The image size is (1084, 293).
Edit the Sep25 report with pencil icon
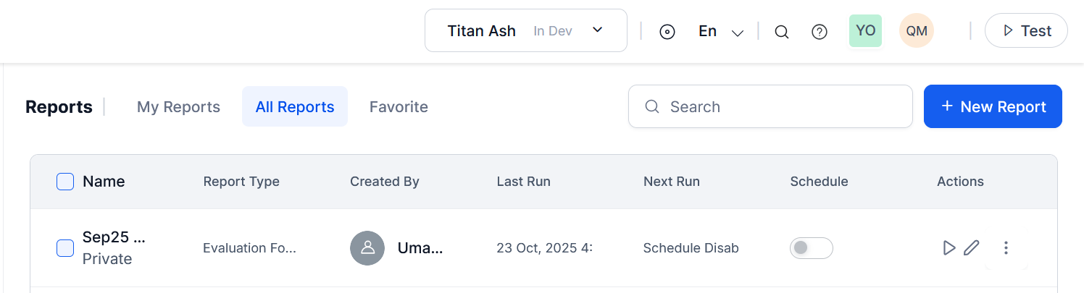(x=972, y=248)
